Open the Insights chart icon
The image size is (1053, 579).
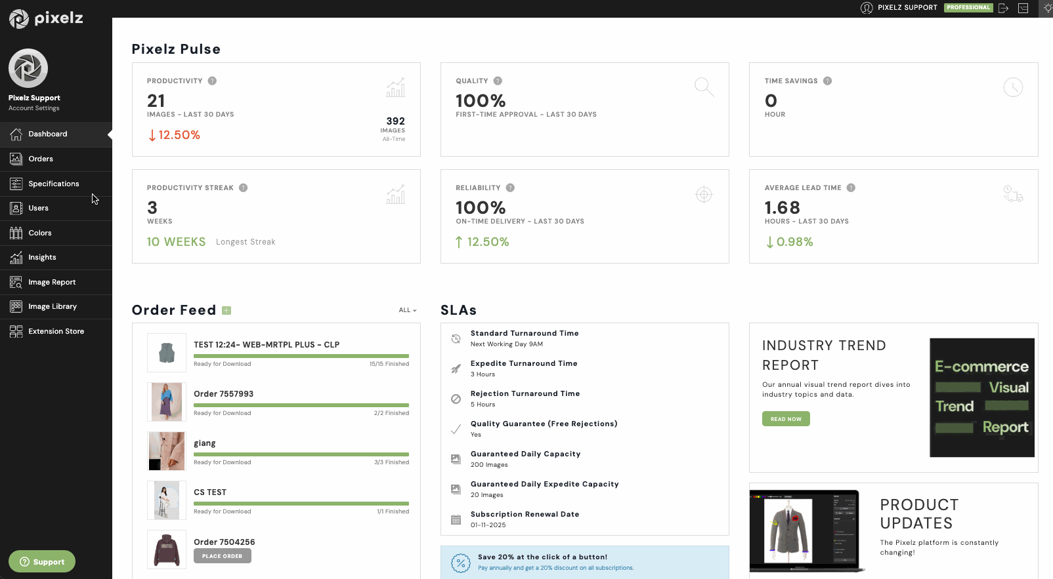click(x=16, y=257)
